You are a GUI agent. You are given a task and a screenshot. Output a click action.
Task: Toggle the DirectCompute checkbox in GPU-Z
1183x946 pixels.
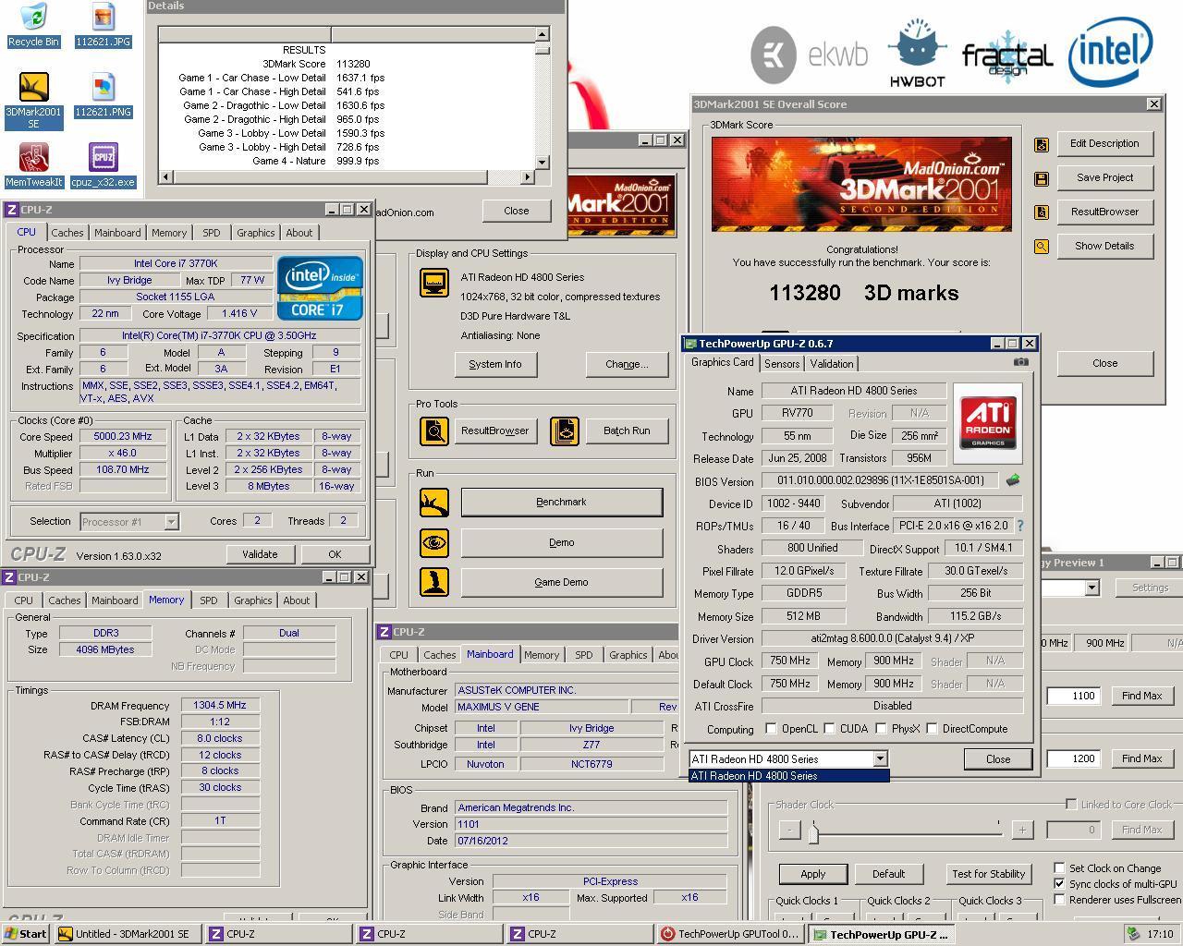(932, 729)
